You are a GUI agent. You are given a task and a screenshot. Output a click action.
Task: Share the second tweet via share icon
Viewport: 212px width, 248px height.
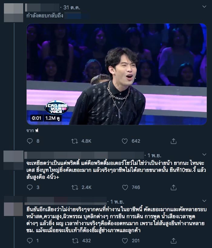(x=174, y=187)
